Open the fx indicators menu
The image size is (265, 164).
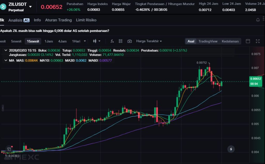[112, 41]
